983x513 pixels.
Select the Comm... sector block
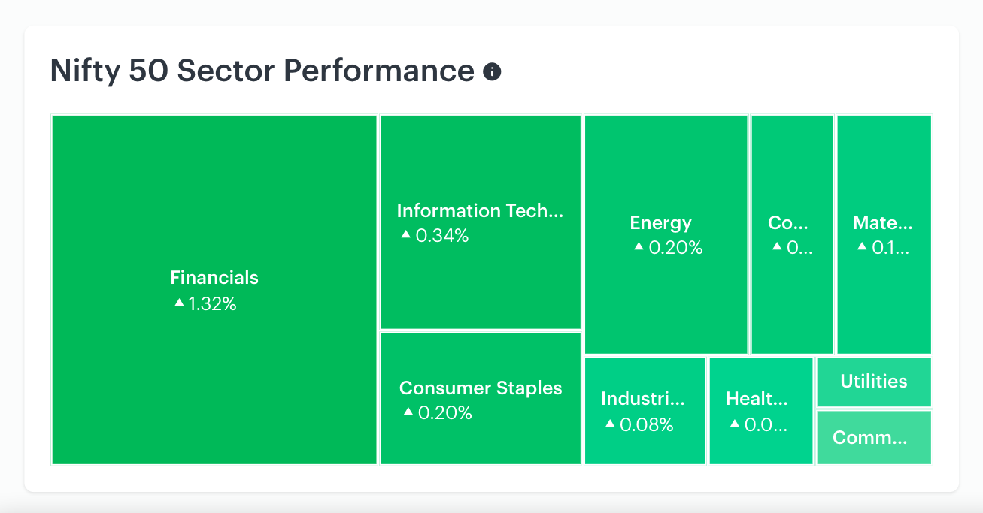tap(874, 437)
